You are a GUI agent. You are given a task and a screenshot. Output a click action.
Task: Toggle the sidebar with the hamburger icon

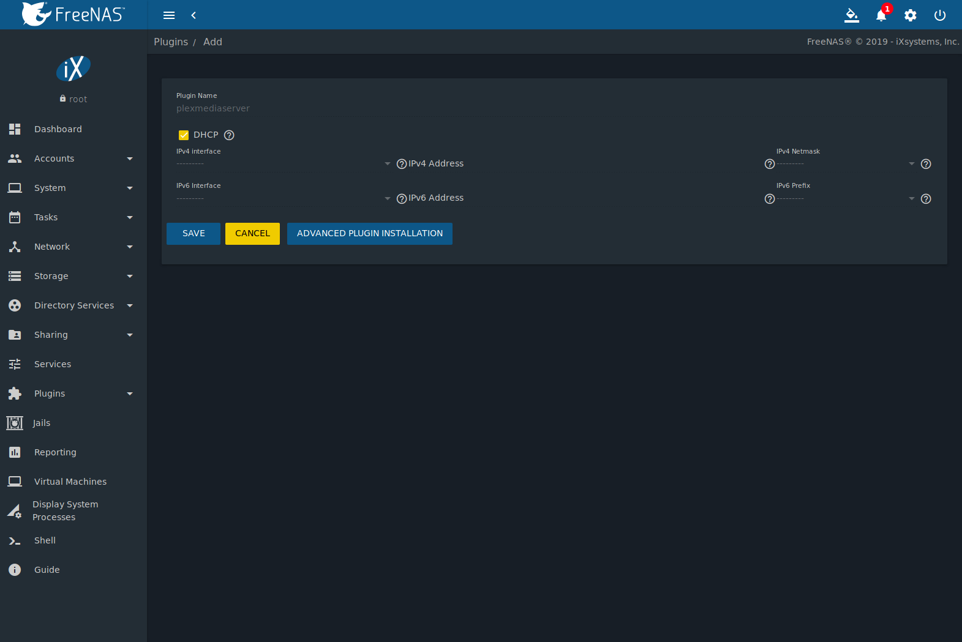click(169, 15)
